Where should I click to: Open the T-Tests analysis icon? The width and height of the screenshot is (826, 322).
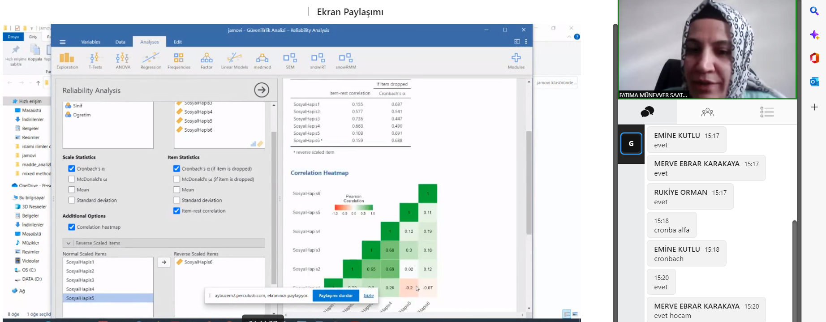(95, 60)
